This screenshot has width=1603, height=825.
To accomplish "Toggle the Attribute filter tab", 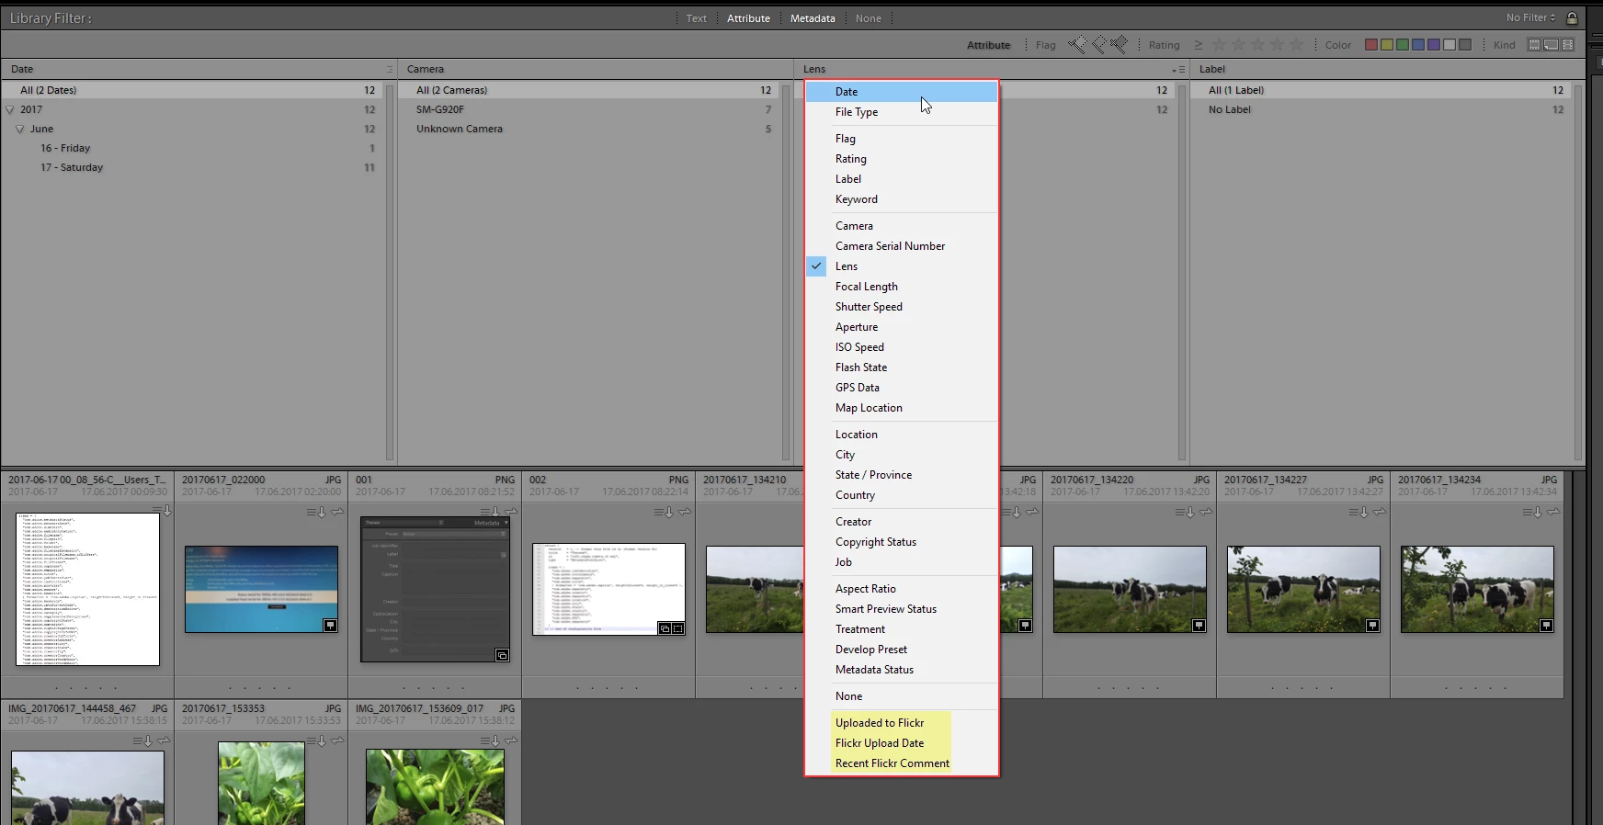I will [x=748, y=18].
